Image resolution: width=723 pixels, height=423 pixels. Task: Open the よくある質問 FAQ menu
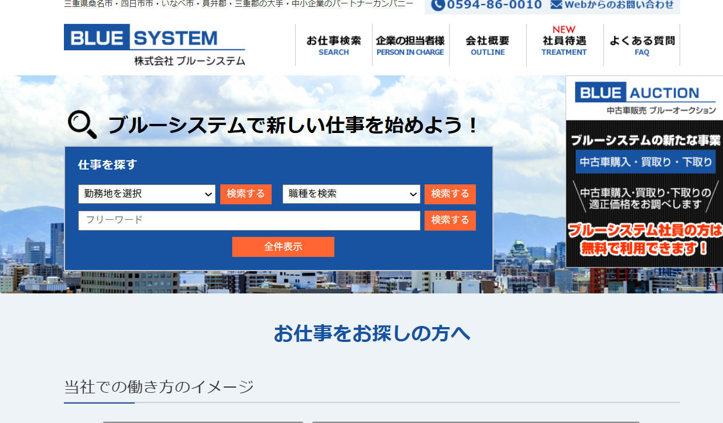641,45
